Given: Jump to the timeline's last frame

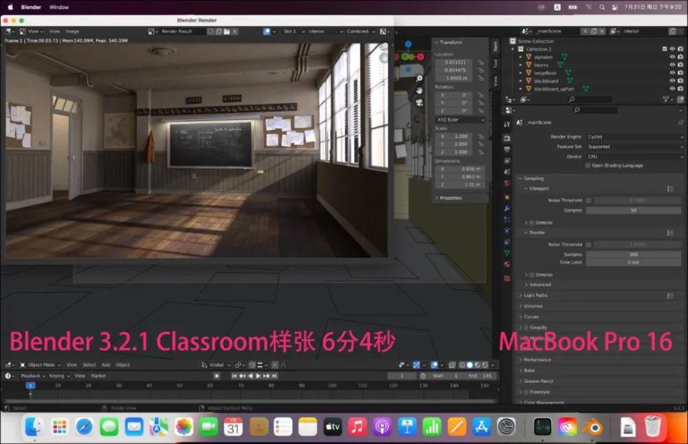Looking at the screenshot, I should click(275, 376).
